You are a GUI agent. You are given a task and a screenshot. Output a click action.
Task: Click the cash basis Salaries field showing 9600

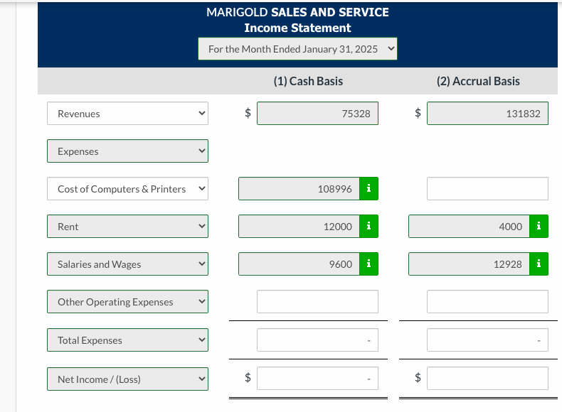coord(299,264)
